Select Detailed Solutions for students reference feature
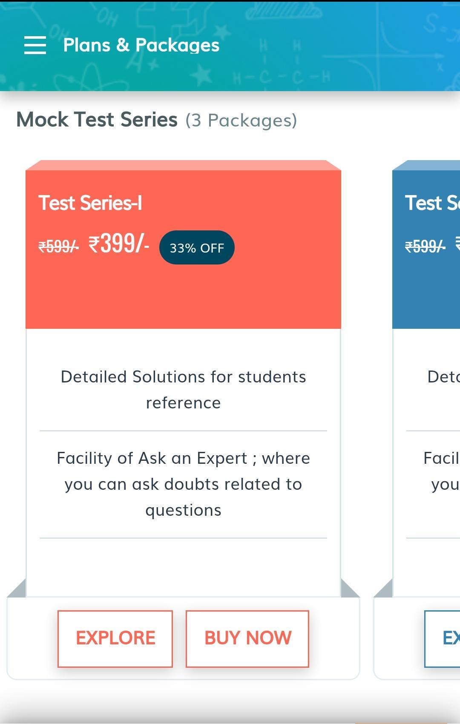460x724 pixels. tap(183, 390)
